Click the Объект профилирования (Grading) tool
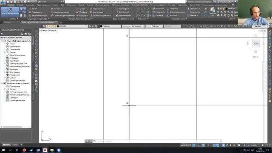Image resolution: width=272 pixels, height=153 pixels. tap(63, 16)
